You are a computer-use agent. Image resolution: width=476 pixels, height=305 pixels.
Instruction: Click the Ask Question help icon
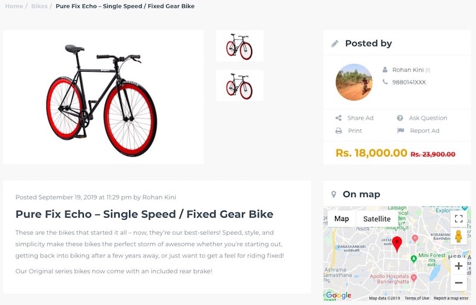pyautogui.click(x=400, y=118)
